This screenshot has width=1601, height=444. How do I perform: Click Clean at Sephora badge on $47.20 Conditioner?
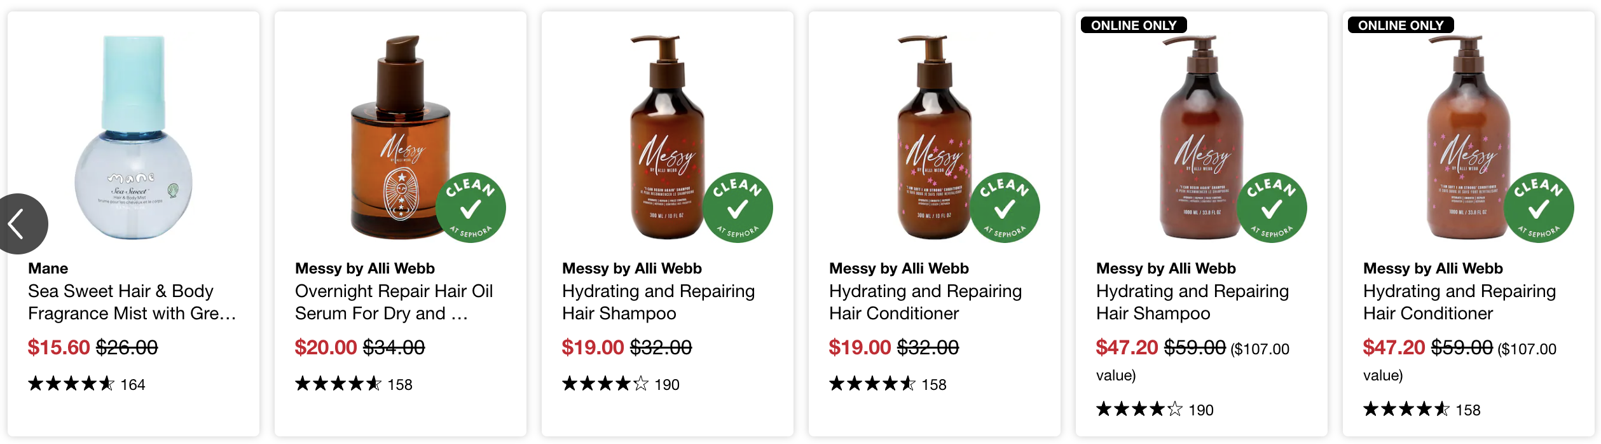[1539, 207]
